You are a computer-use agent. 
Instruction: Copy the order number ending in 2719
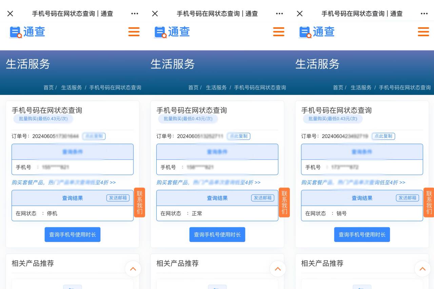point(383,136)
